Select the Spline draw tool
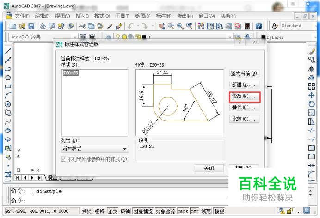This screenshot has height=218, width=320. click(x=8, y=122)
